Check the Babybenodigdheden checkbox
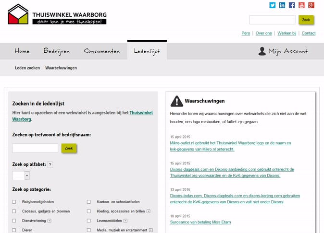Screen dimensions: 324x233 point(14,202)
